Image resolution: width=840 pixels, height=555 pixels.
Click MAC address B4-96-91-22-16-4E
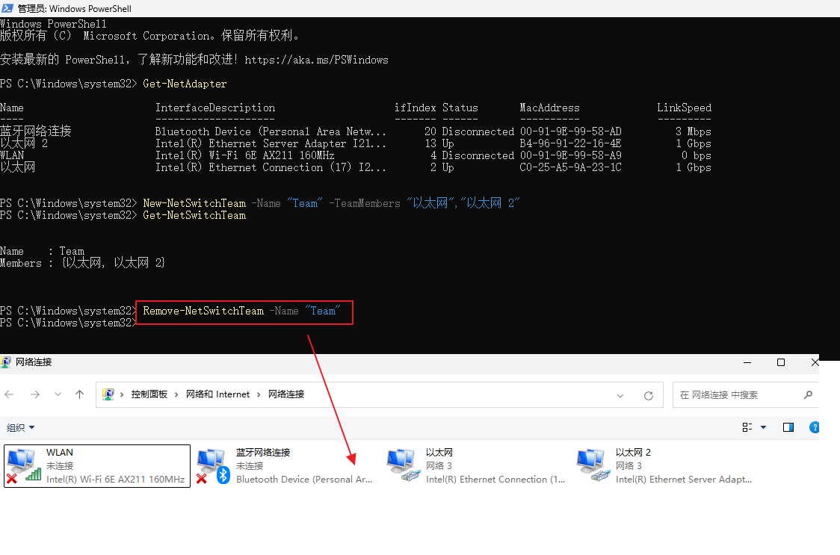570,143
